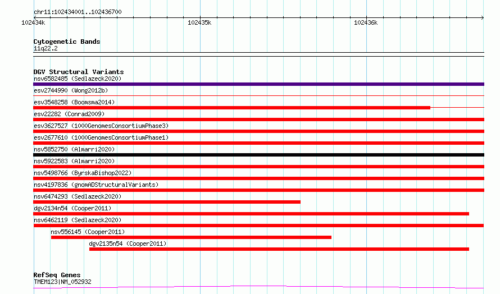Click the black nsv5852750 variant bar
The image size is (500, 294).
point(258,155)
